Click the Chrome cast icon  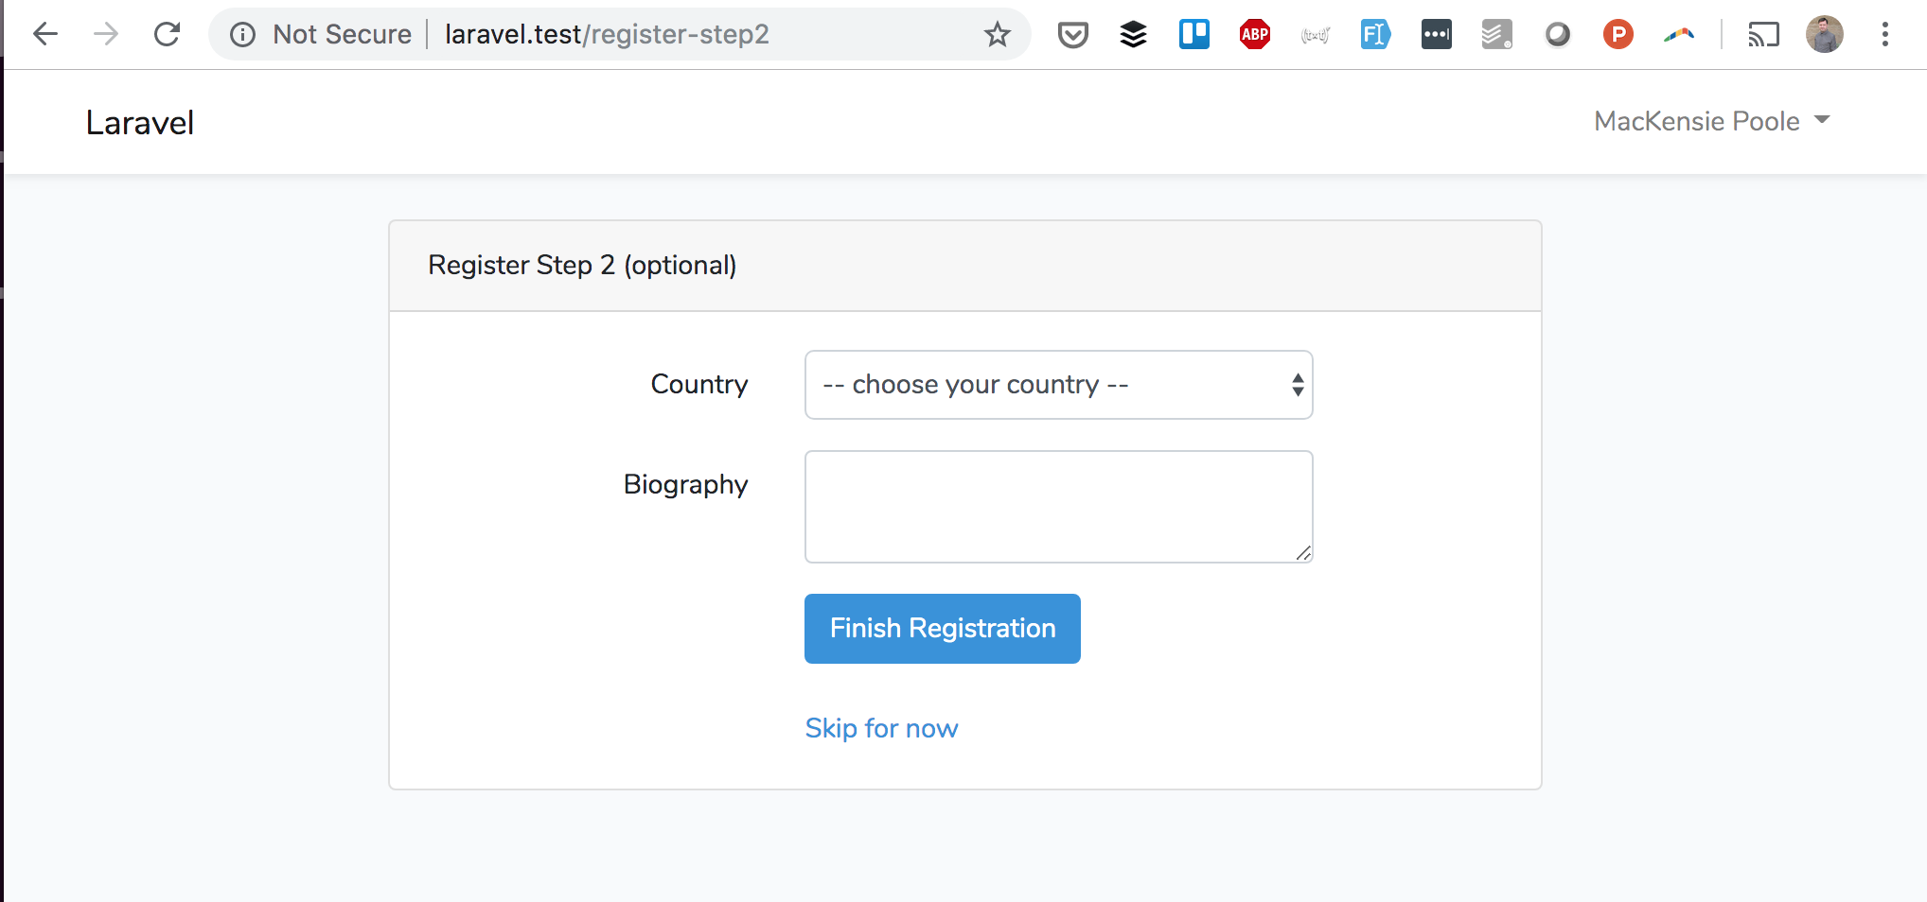click(x=1762, y=34)
